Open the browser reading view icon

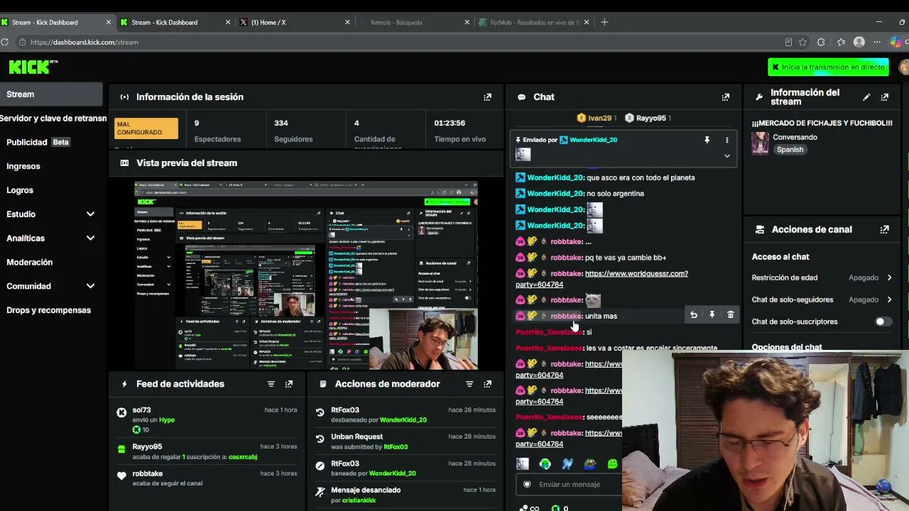pyautogui.click(x=788, y=42)
